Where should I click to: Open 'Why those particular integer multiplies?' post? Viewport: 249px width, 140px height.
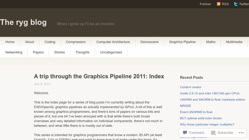tap(207, 124)
